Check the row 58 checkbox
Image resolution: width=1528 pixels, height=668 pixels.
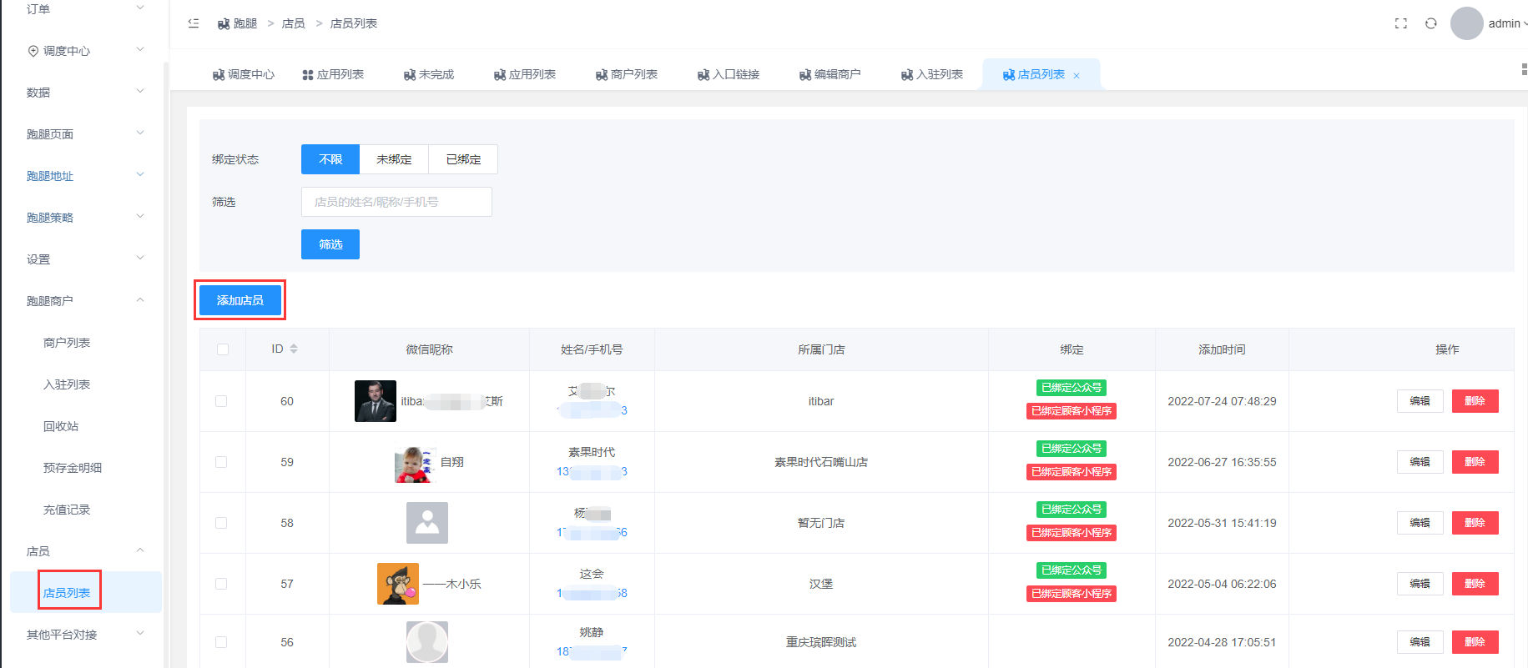pos(221,523)
